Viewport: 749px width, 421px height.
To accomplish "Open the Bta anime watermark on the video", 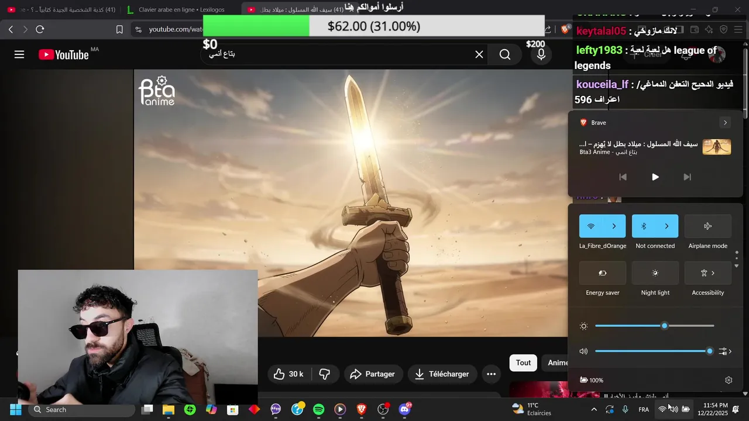I will (157, 91).
